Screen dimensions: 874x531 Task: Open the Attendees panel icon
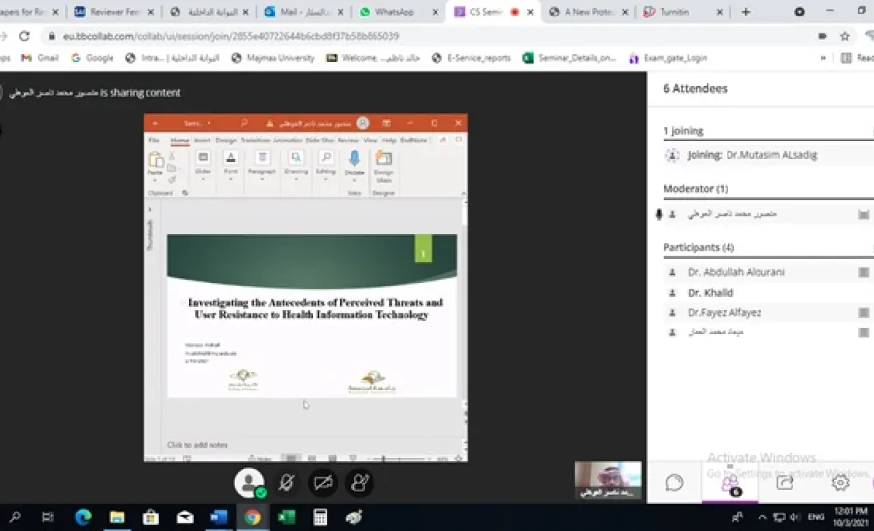(730, 483)
